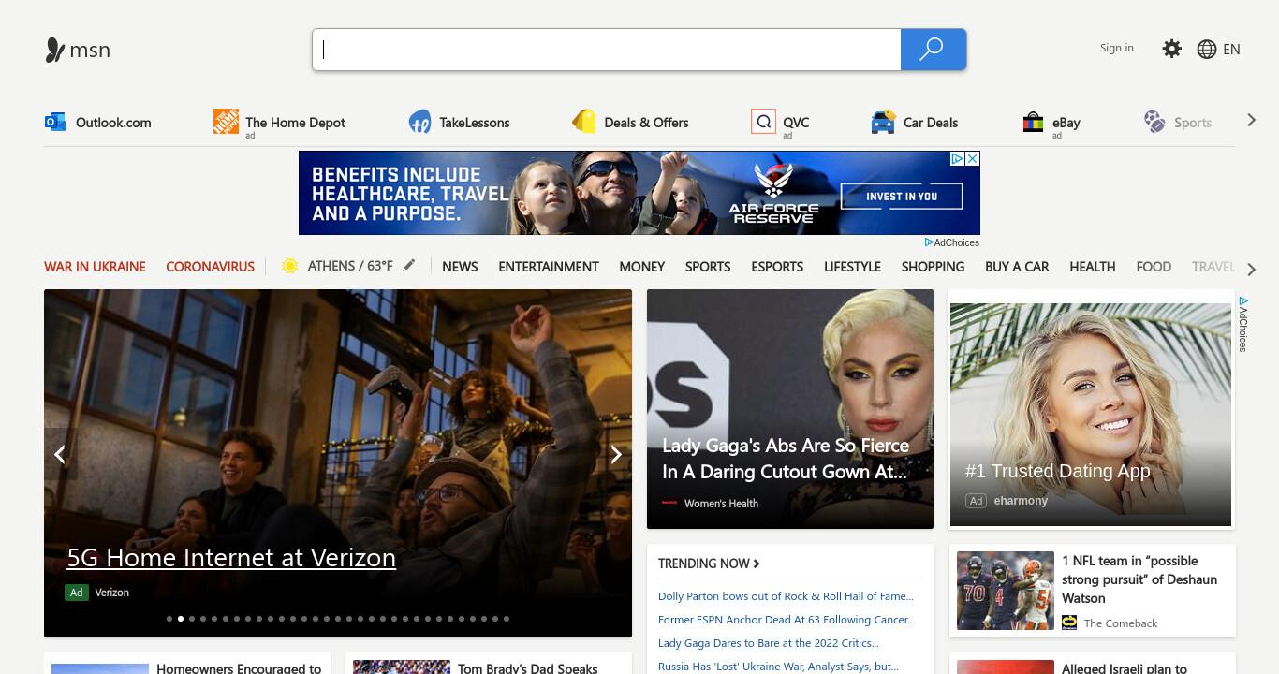Click the Verizon advertiser label
Image resolution: width=1279 pixels, height=674 pixels.
point(112,593)
